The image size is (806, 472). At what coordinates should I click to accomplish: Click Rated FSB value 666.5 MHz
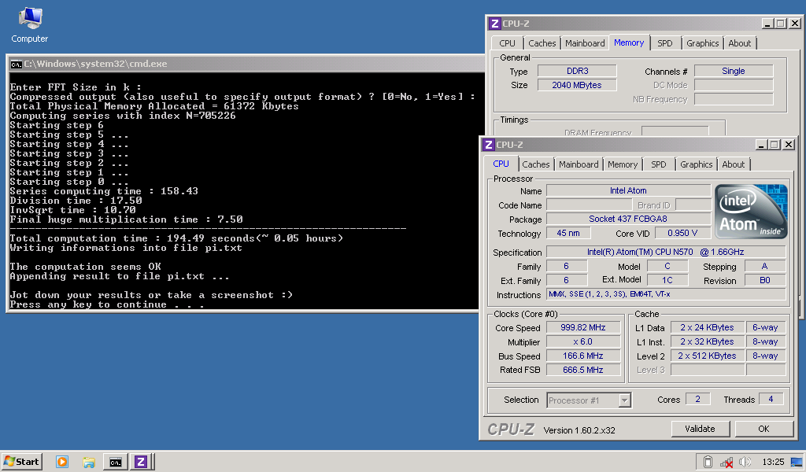click(x=583, y=370)
